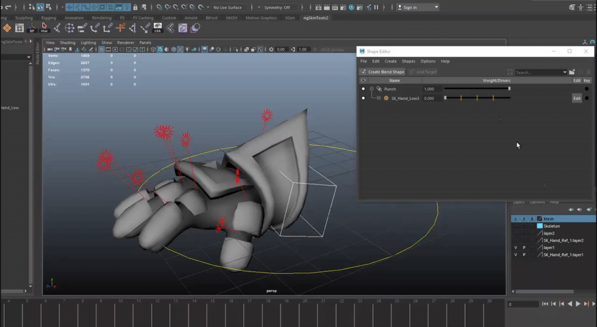Expand the SK_Hand_Low3 target tree item
597x327 pixels.
[378, 98]
